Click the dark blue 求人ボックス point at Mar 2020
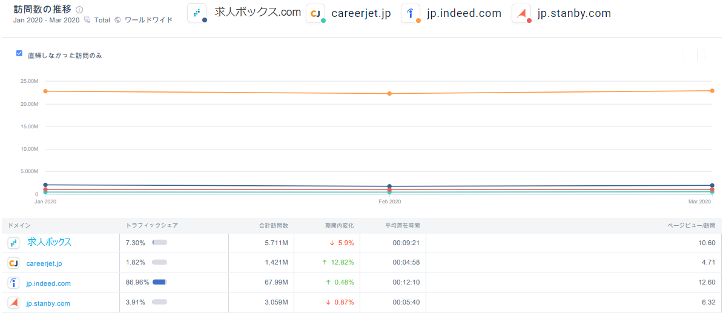726x319 pixels. coord(712,185)
